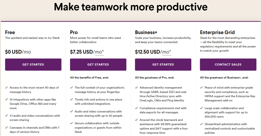Screen dimensions: 261x136
Task: Click the dotted-underlined /mo* on Pro price
Action: (99, 52)
